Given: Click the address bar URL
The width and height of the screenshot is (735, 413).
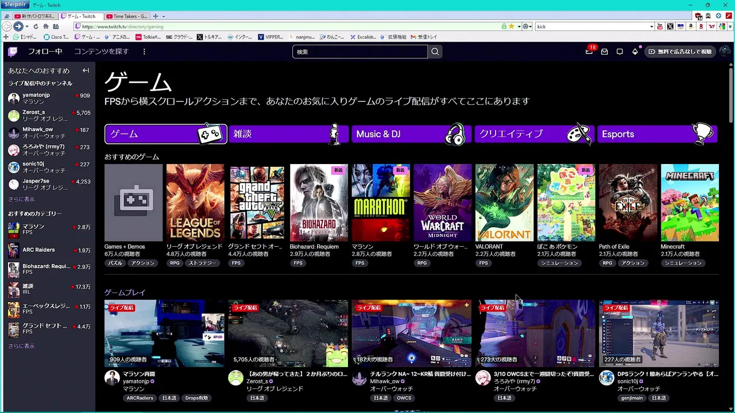Looking at the screenshot, I should click(123, 26).
